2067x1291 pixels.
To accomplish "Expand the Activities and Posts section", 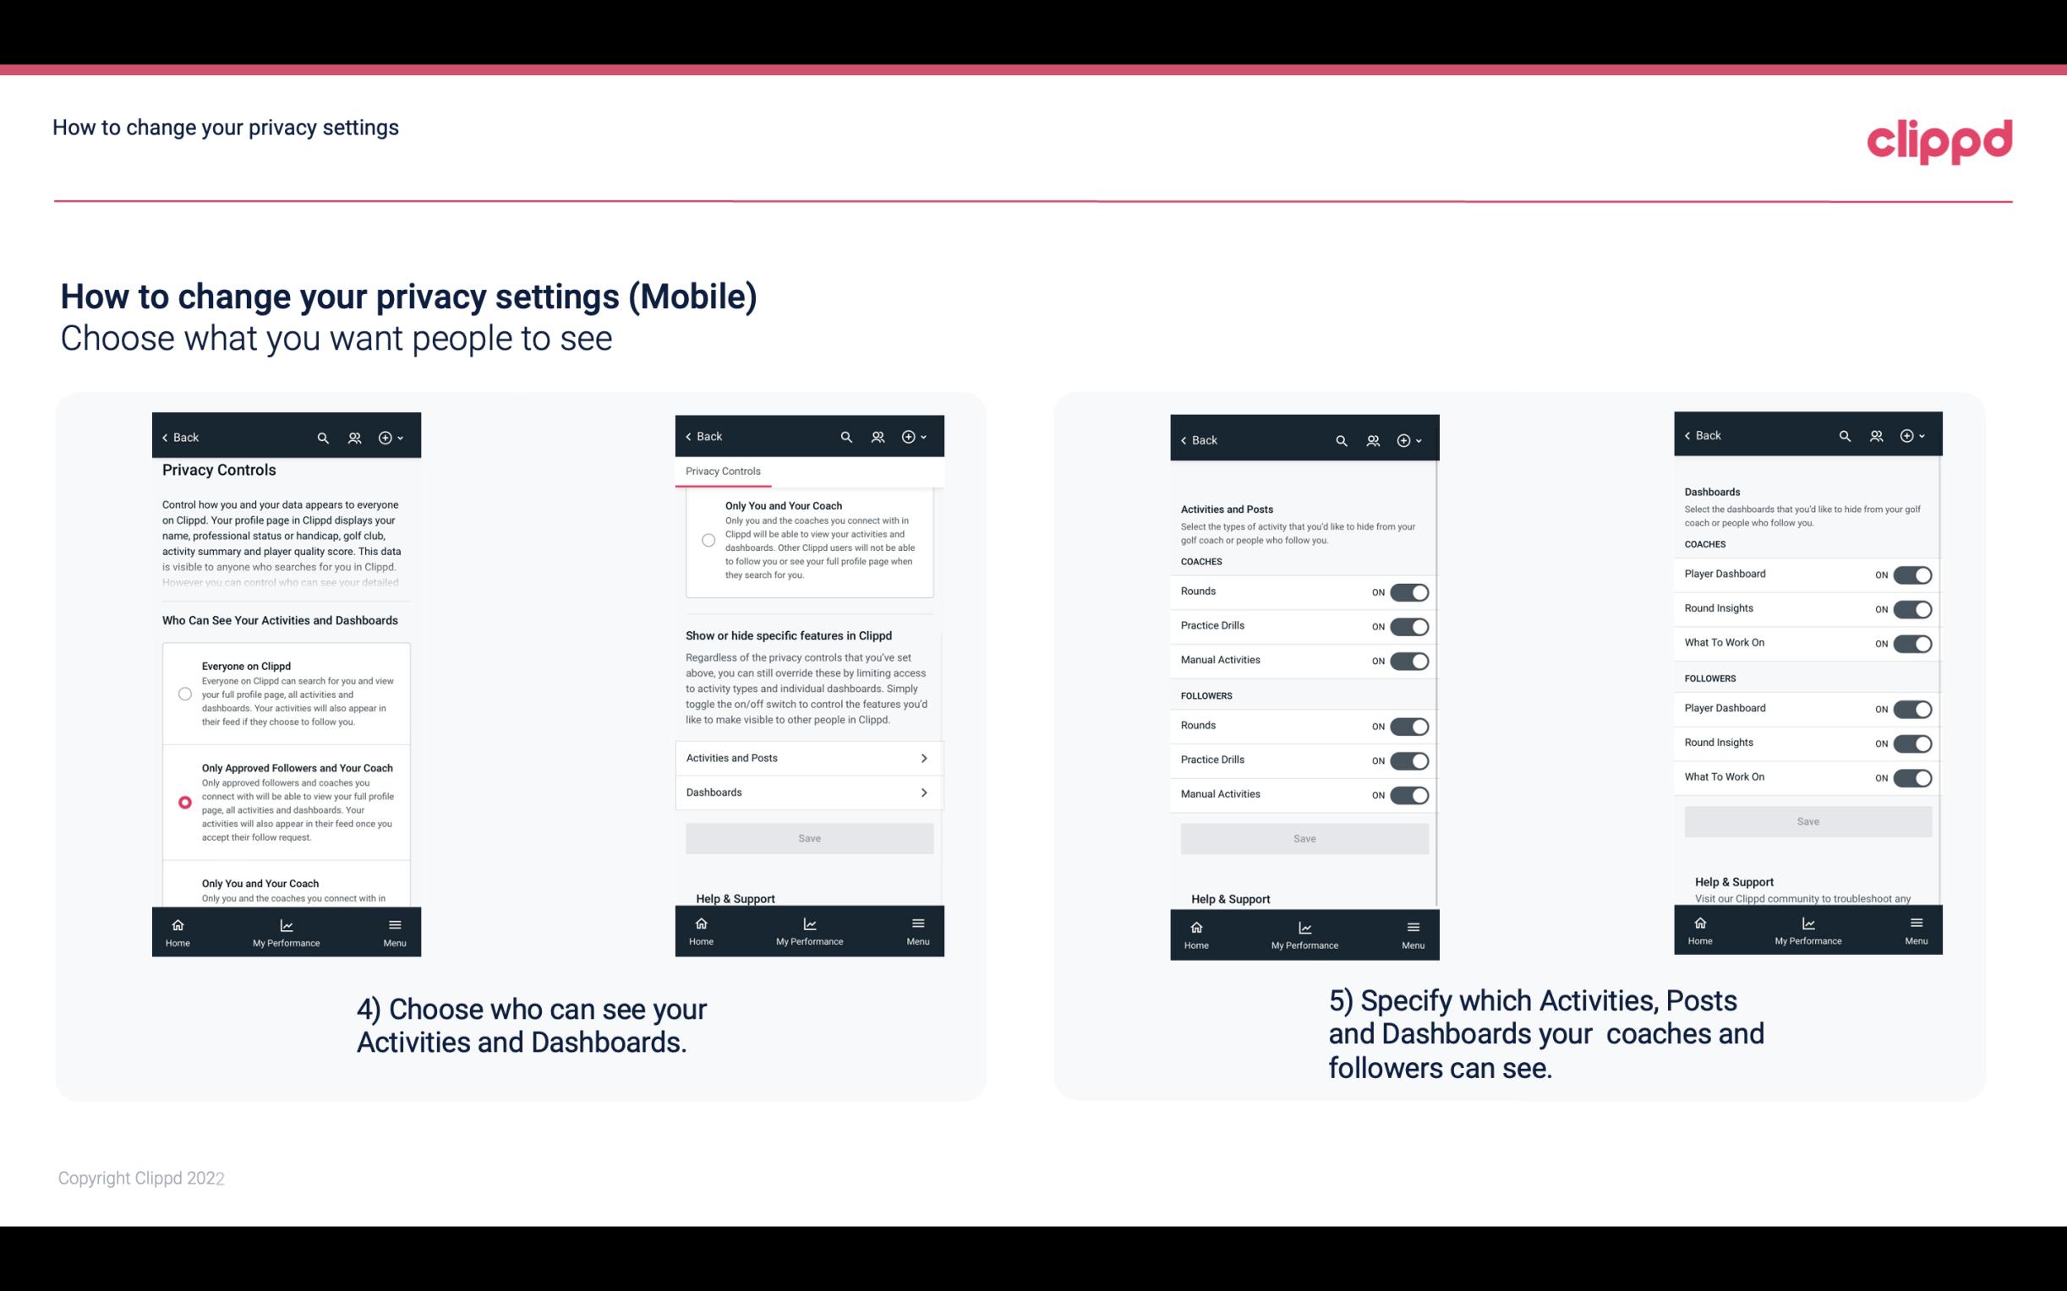I will click(808, 759).
